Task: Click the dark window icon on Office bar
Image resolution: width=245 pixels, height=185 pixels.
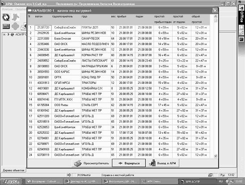Action: [x=241, y=39]
